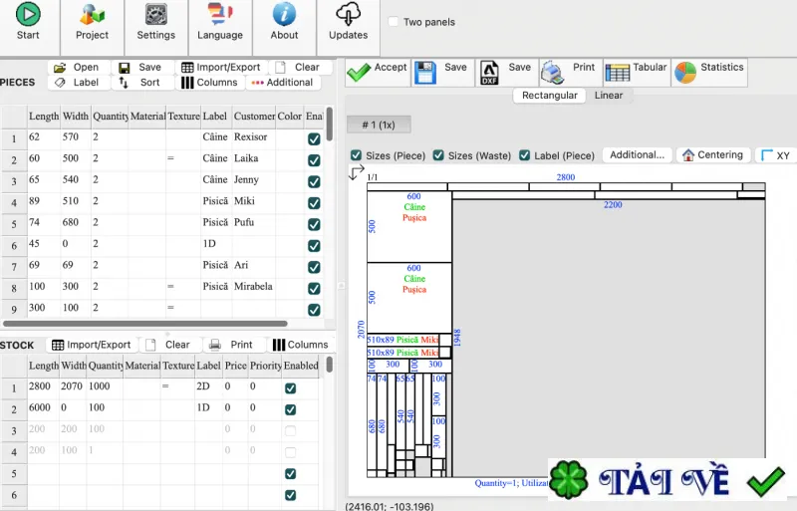Click the Pieces Save floppy icon

click(124, 68)
